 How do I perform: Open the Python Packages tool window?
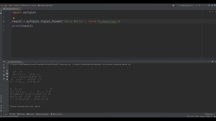coord(42,114)
